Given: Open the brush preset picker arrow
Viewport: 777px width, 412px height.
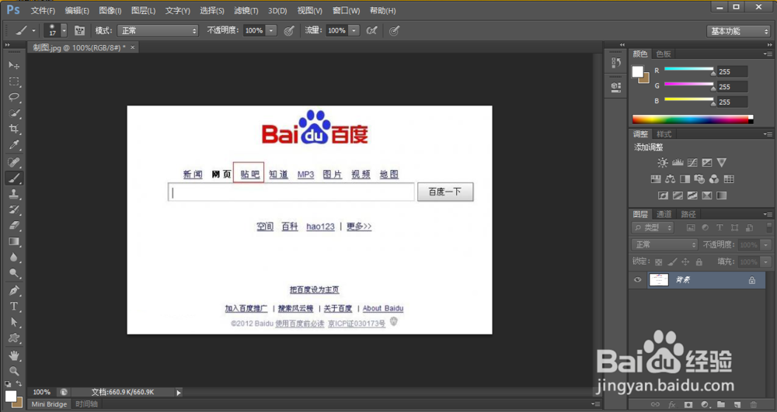Looking at the screenshot, I should coord(64,31).
